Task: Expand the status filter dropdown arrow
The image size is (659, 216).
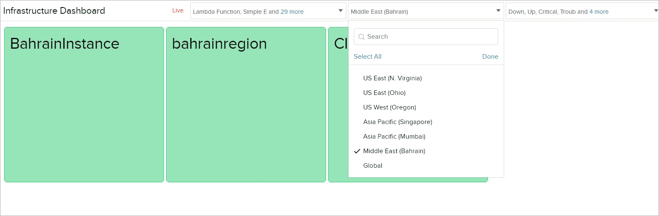Action: pyautogui.click(x=656, y=11)
